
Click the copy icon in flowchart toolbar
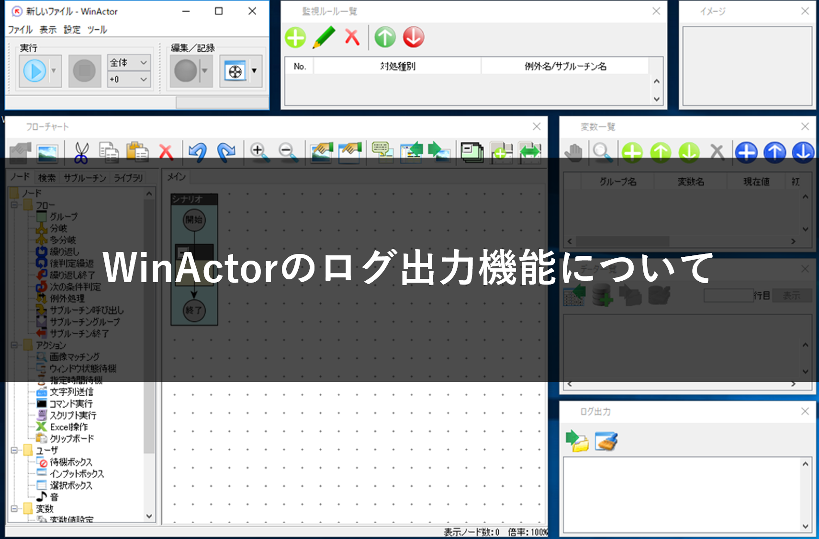tap(109, 152)
